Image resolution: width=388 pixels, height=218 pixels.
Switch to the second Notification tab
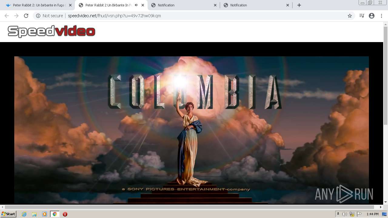tap(256, 5)
